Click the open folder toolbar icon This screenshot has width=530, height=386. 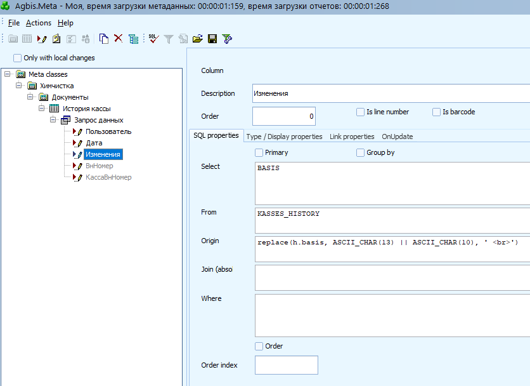198,39
